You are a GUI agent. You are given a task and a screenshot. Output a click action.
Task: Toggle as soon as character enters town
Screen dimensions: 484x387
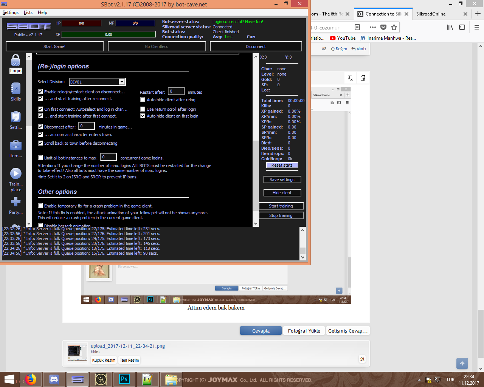(x=40, y=135)
